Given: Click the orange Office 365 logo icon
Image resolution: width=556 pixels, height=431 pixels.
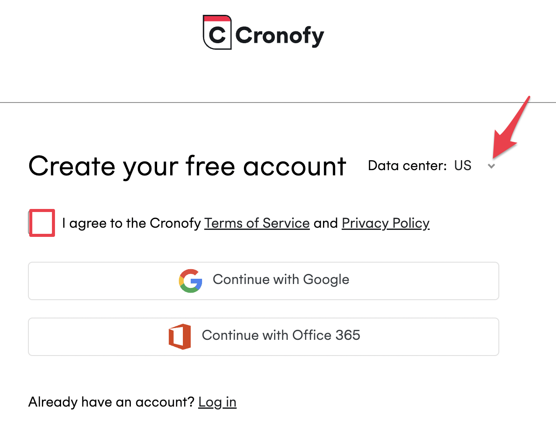Looking at the screenshot, I should pos(180,336).
